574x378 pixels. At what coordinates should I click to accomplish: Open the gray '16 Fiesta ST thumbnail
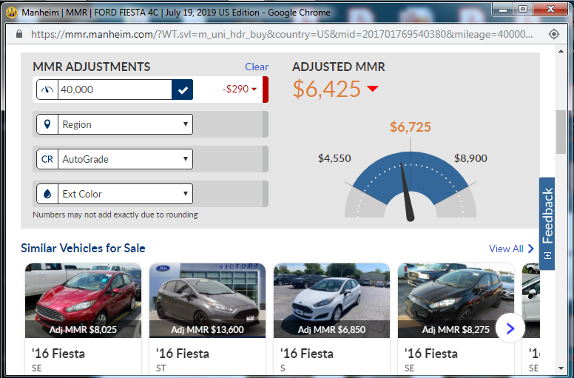click(x=207, y=300)
